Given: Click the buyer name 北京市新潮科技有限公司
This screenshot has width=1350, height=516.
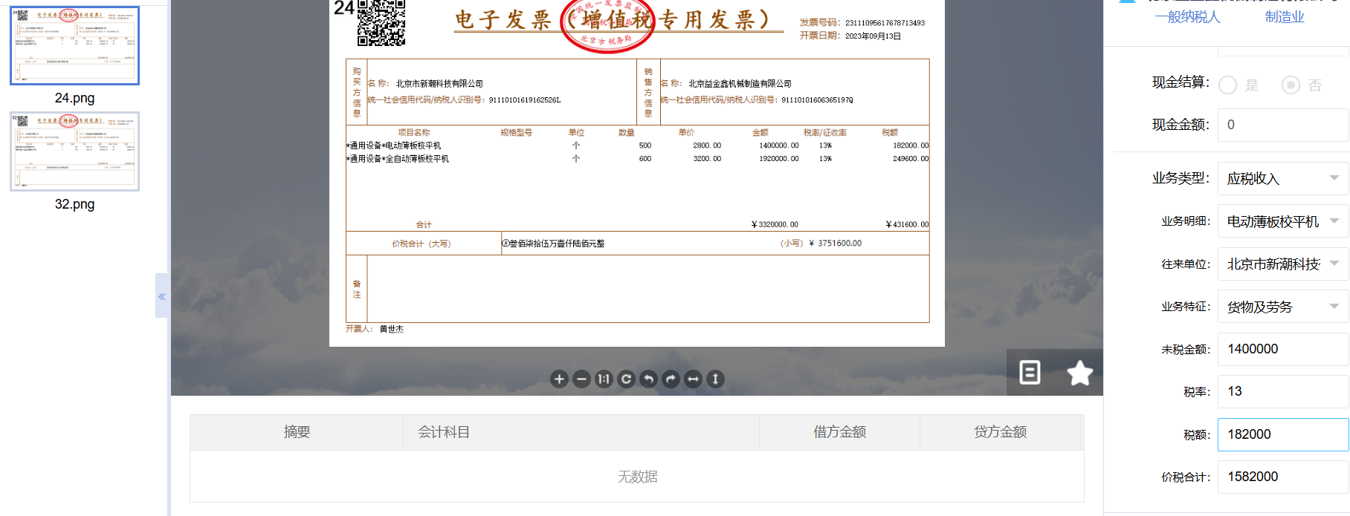Looking at the screenshot, I should click(x=439, y=84).
